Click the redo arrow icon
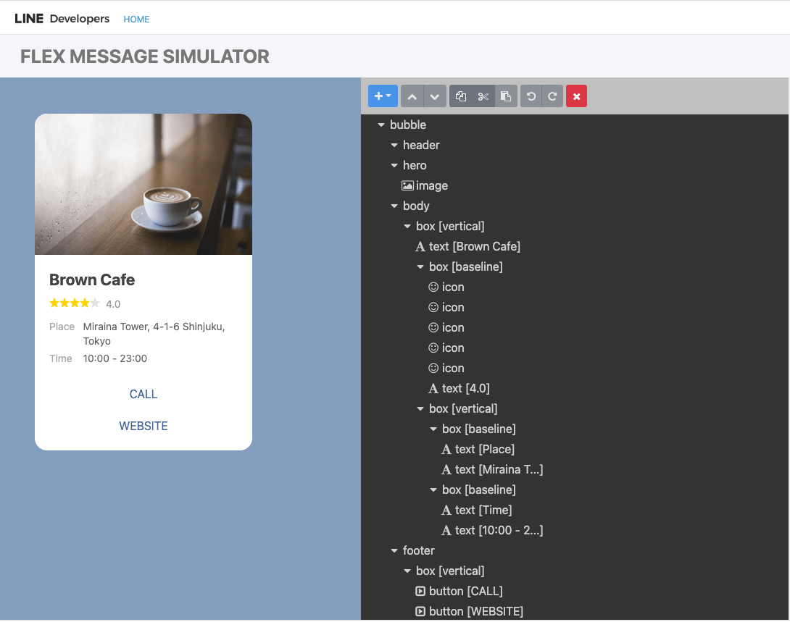790x622 pixels. click(552, 96)
